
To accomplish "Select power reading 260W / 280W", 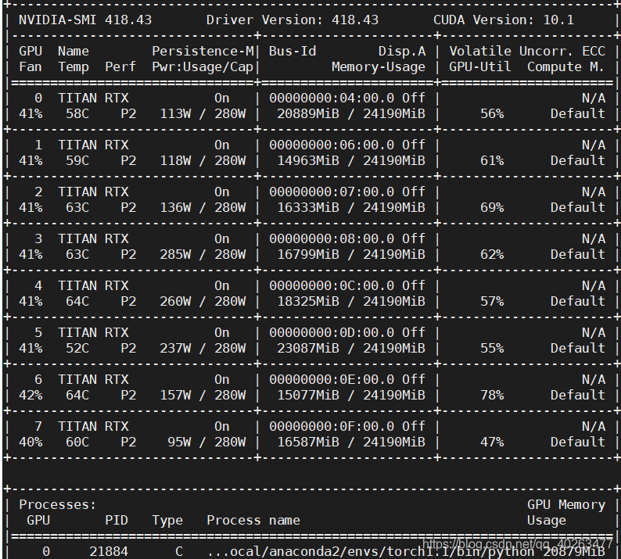I will [x=203, y=301].
